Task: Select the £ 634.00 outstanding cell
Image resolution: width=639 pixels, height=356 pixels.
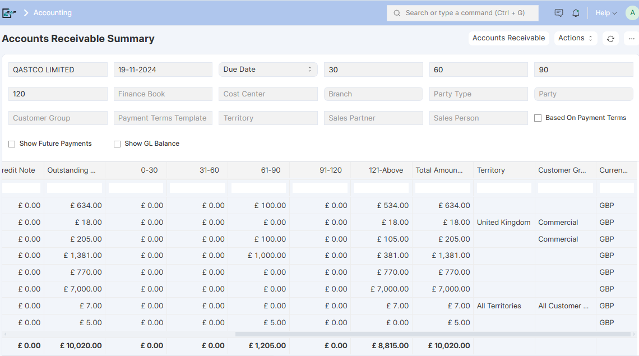Action: tap(75, 206)
